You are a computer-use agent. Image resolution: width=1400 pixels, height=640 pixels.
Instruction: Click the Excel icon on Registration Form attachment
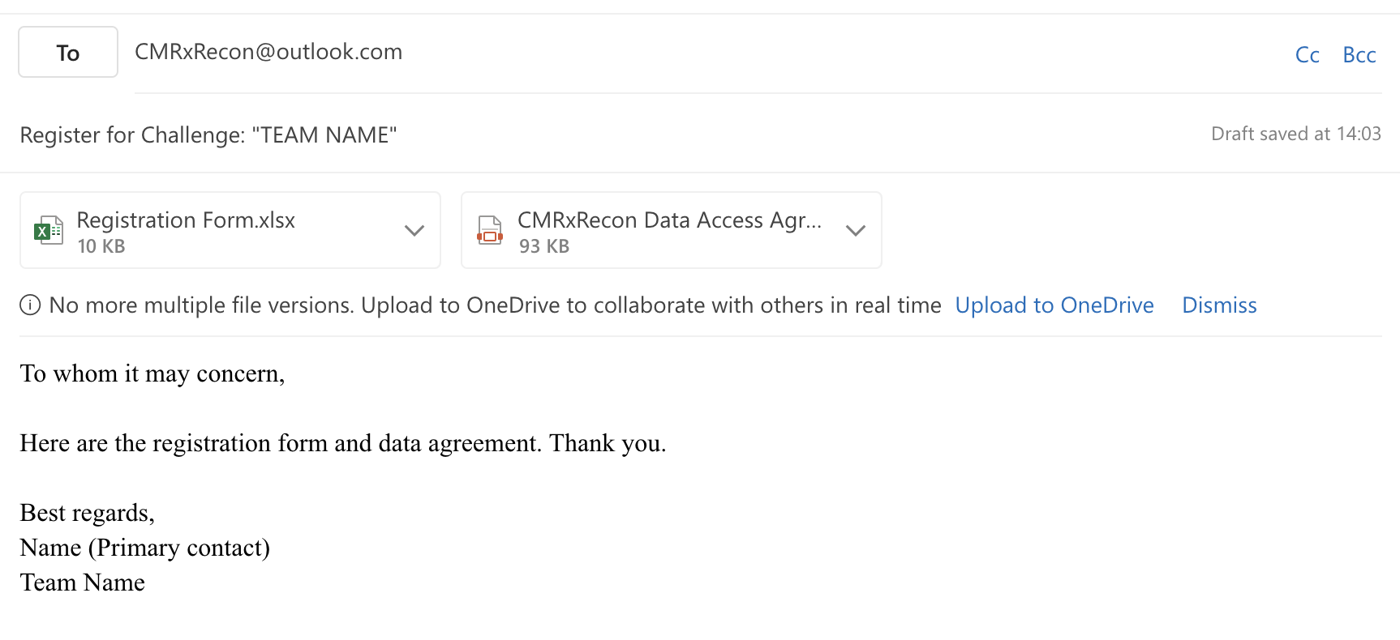(49, 231)
